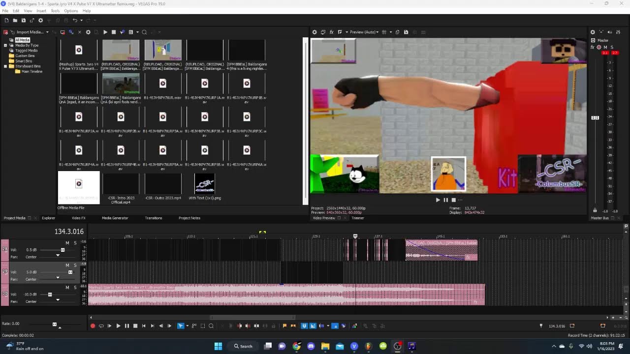Copy preview snapshot to clipboard
Viewport: 630px width, 354px height.
pyautogui.click(x=398, y=32)
